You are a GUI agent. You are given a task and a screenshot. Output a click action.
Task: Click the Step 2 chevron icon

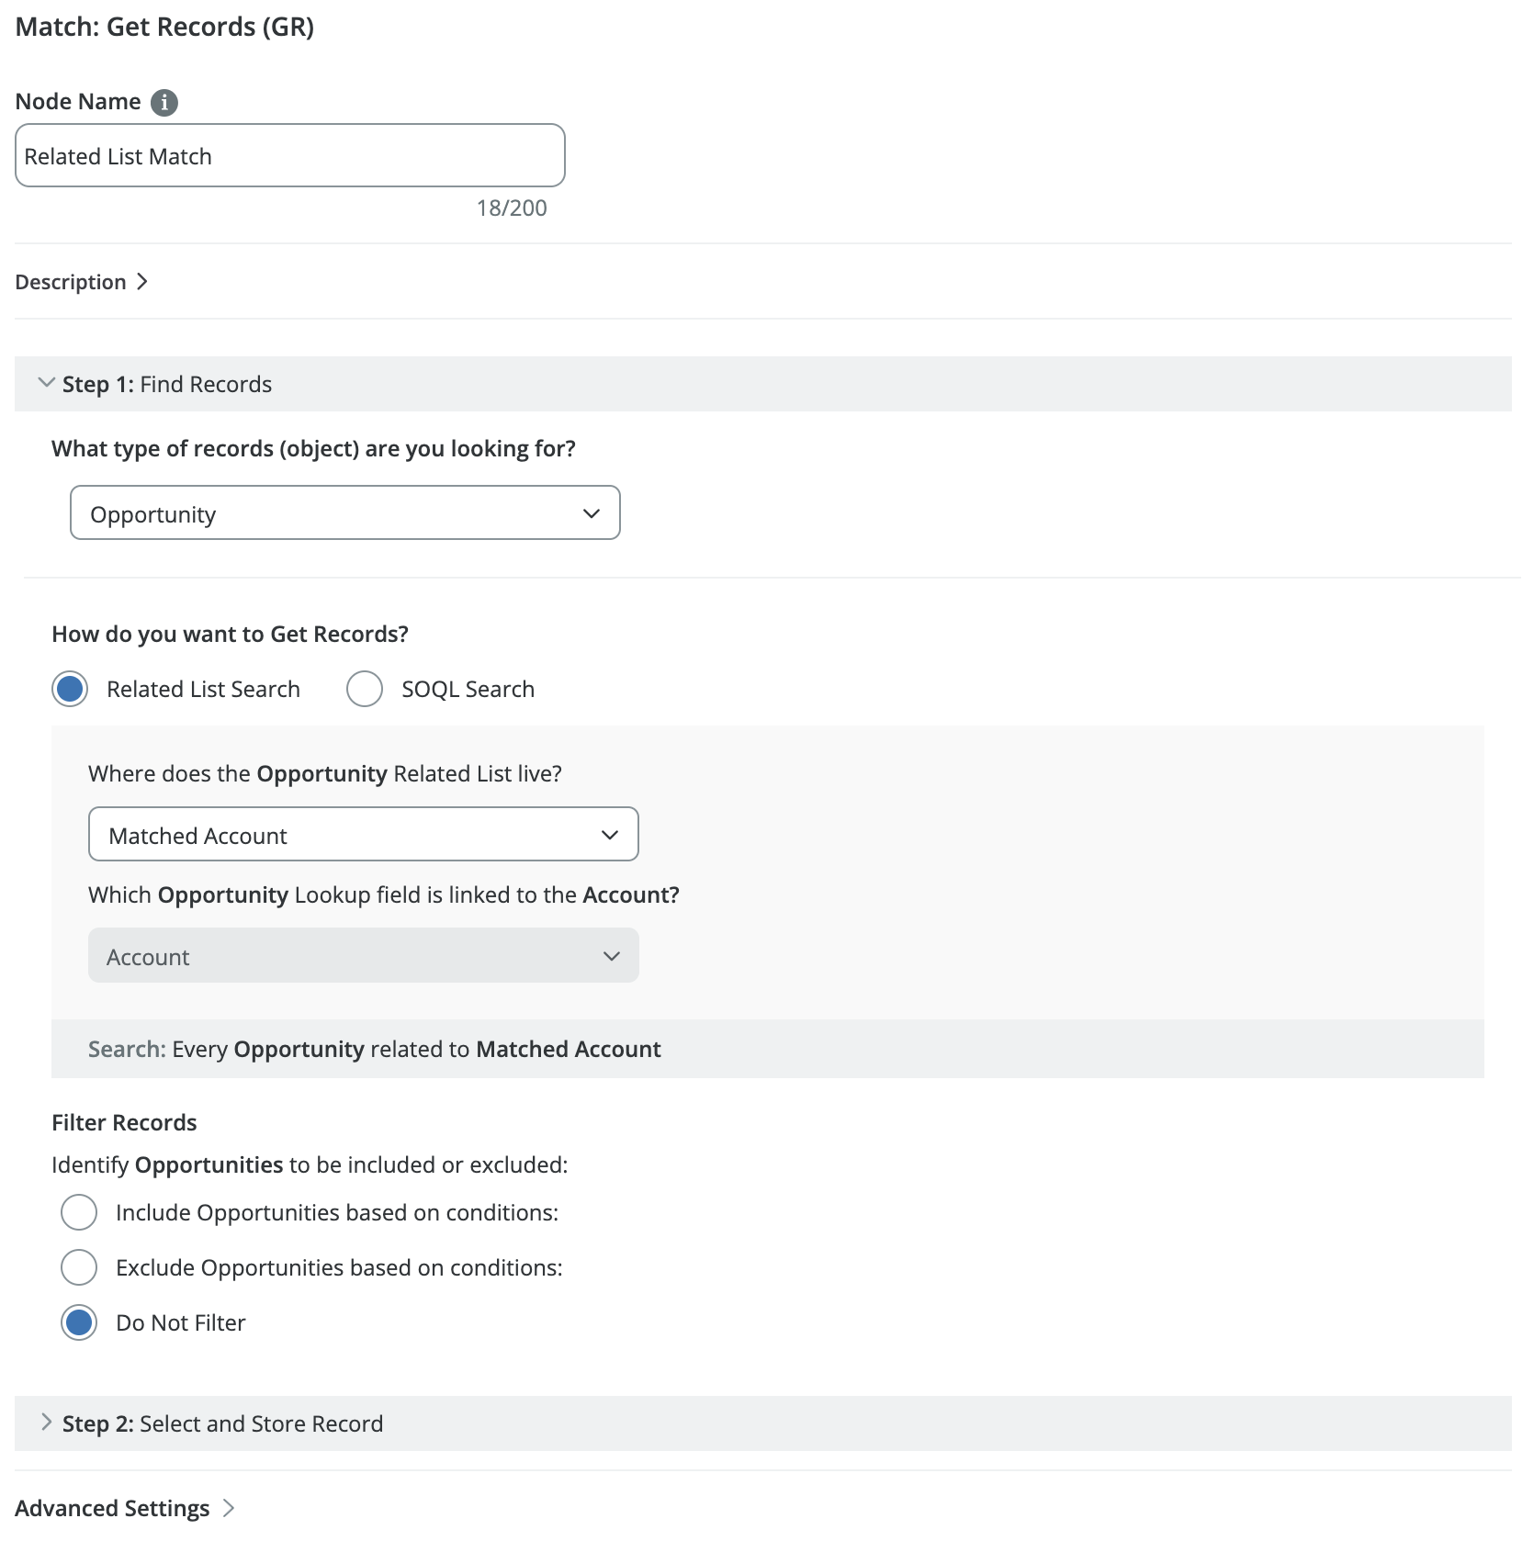47,1423
